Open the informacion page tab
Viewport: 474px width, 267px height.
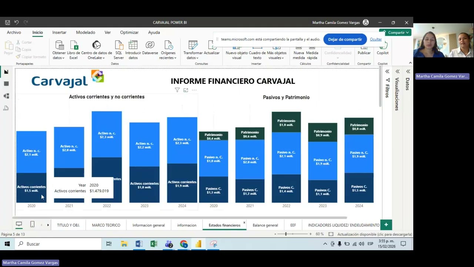[187, 225]
